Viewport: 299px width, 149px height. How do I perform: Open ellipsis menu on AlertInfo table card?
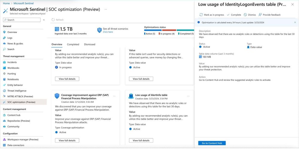pos(188,96)
